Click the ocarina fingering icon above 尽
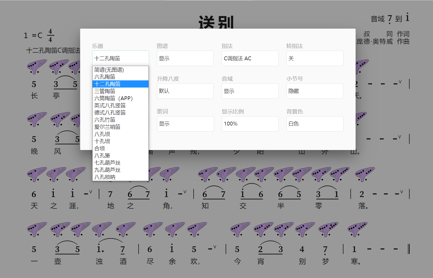The width and height of the screenshot is (433, 278). [153, 229]
